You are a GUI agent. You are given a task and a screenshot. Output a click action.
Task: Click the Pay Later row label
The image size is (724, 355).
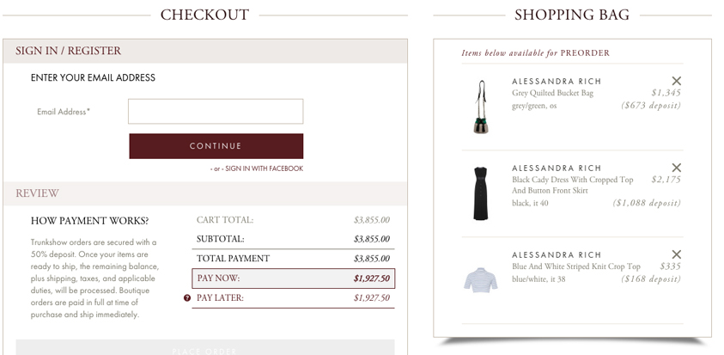tap(220, 298)
